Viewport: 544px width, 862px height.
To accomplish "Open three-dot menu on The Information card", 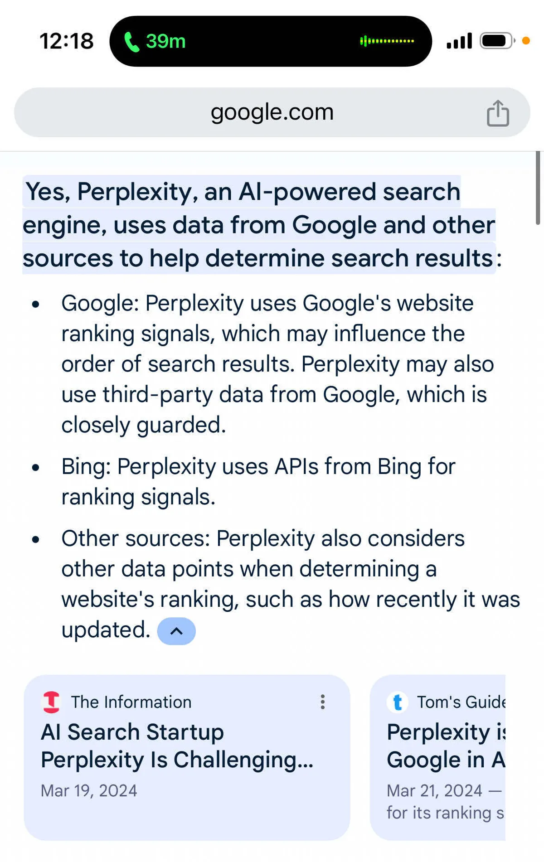I will [322, 702].
